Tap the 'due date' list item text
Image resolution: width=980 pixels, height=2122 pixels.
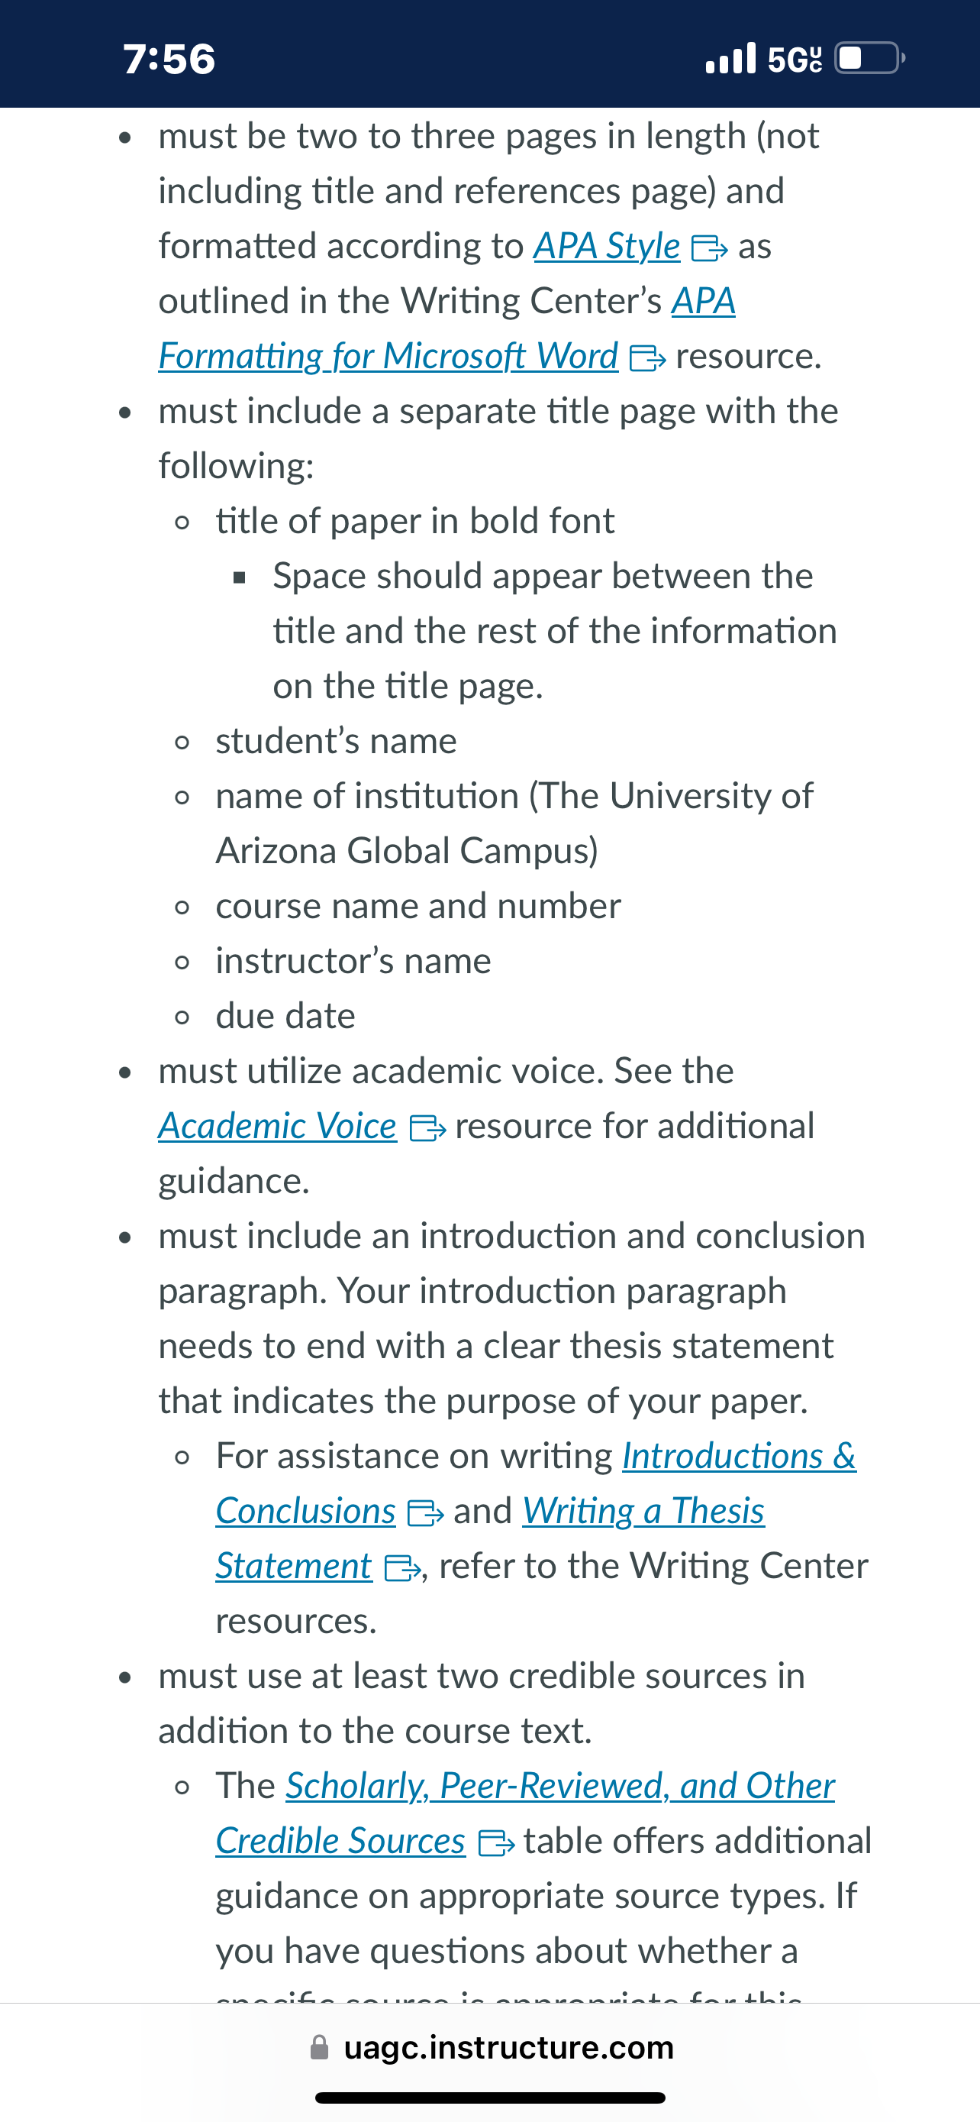coord(285,1016)
